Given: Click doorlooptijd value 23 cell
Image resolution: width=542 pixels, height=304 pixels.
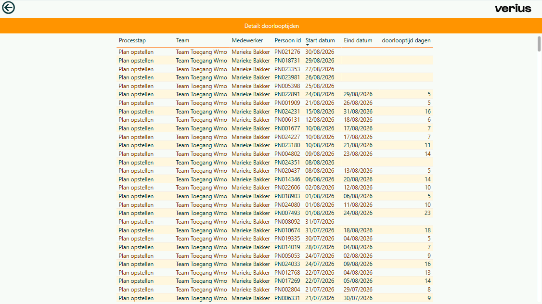Looking at the screenshot, I should pyautogui.click(x=427, y=213).
